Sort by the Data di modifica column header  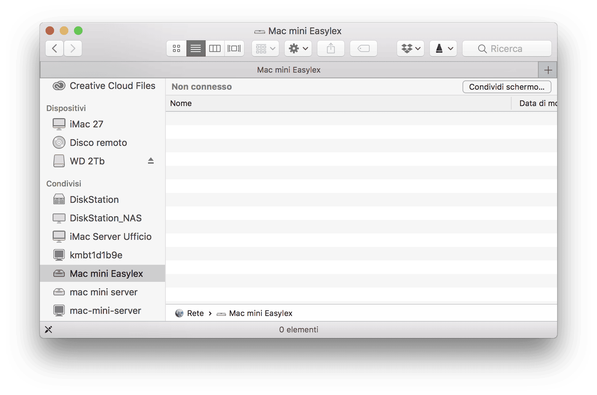pos(534,104)
